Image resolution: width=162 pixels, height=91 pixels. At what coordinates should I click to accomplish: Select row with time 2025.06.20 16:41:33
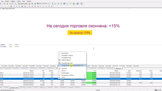[81, 73]
